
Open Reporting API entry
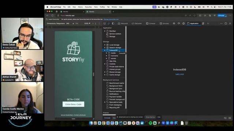pyautogui.click(x=114, y=108)
